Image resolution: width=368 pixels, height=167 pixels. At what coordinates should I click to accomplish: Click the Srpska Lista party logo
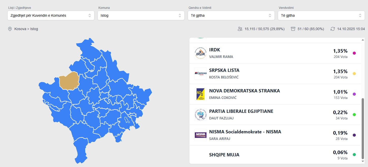click(201, 74)
